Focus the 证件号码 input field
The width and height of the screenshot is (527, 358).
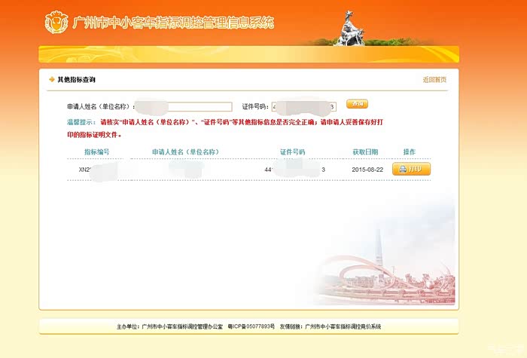pos(304,107)
